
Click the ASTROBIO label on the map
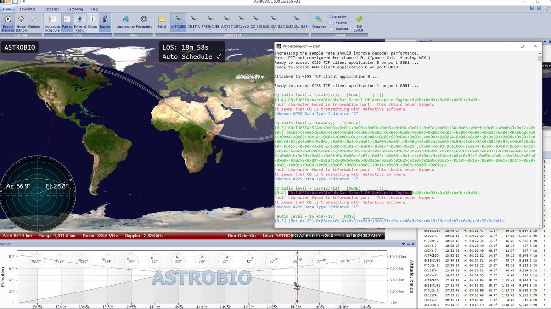(x=20, y=47)
